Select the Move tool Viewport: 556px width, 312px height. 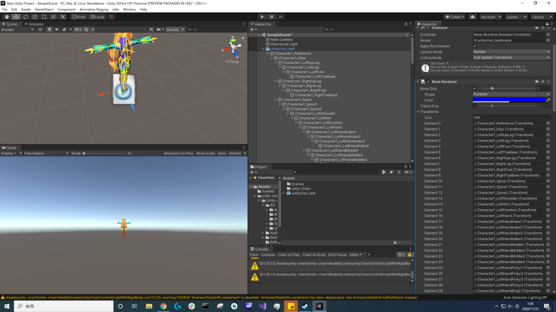16,17
